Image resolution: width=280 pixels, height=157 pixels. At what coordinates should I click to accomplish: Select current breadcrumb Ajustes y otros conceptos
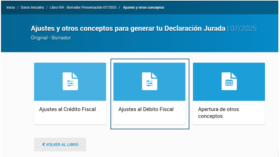click(143, 7)
